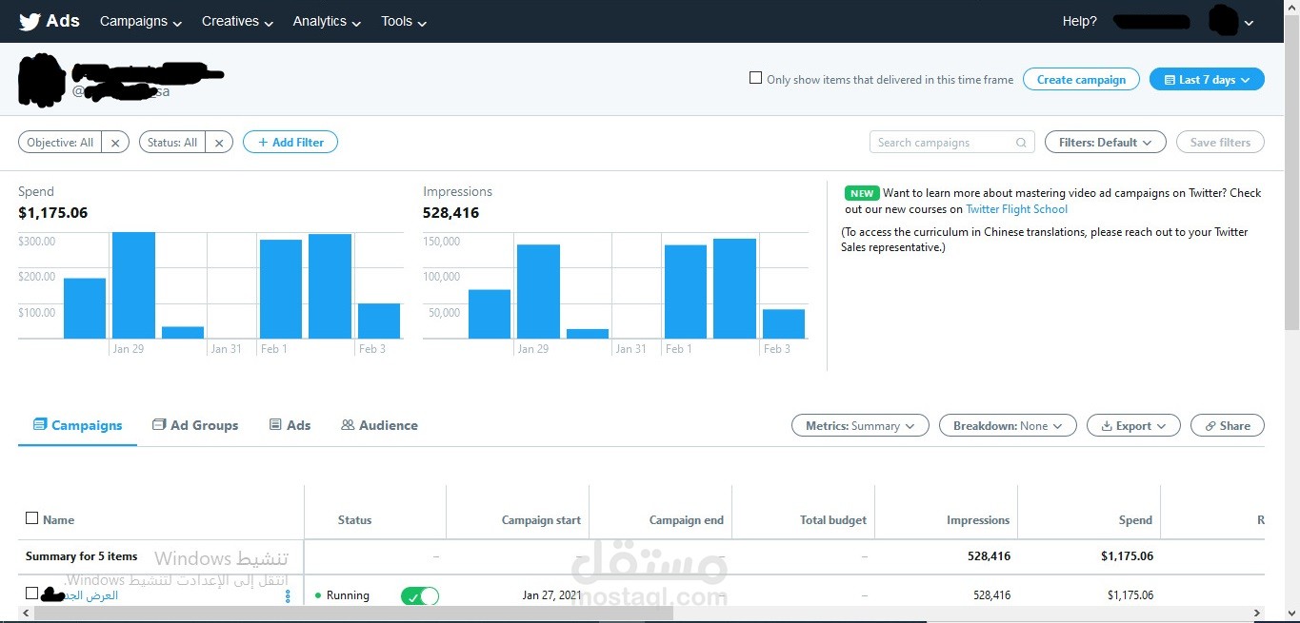This screenshot has height=623, width=1300.
Task: Switch to the Ad Groups tab
Action: coord(195,425)
